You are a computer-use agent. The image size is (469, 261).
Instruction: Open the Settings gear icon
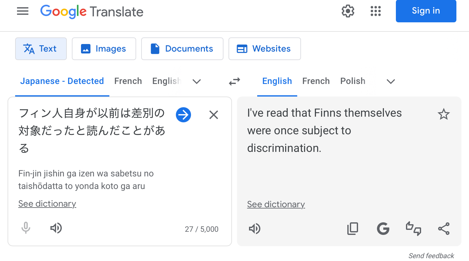(x=348, y=11)
